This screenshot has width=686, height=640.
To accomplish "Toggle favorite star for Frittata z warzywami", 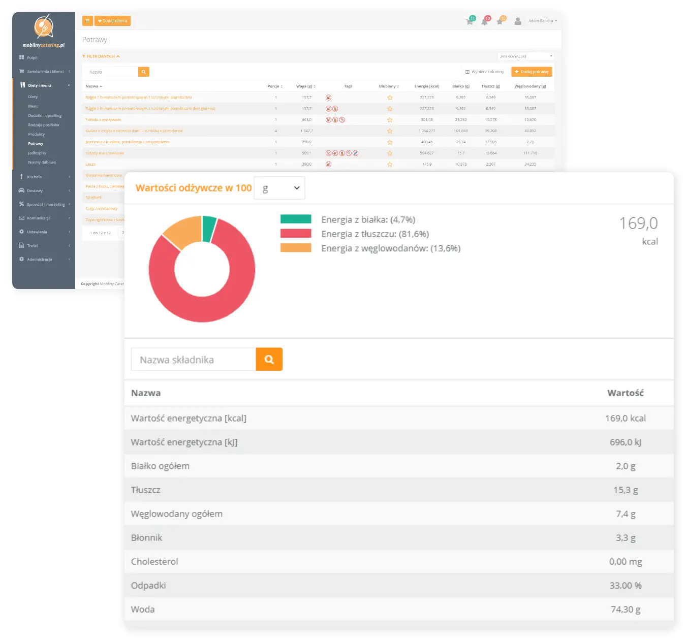I will (x=390, y=120).
